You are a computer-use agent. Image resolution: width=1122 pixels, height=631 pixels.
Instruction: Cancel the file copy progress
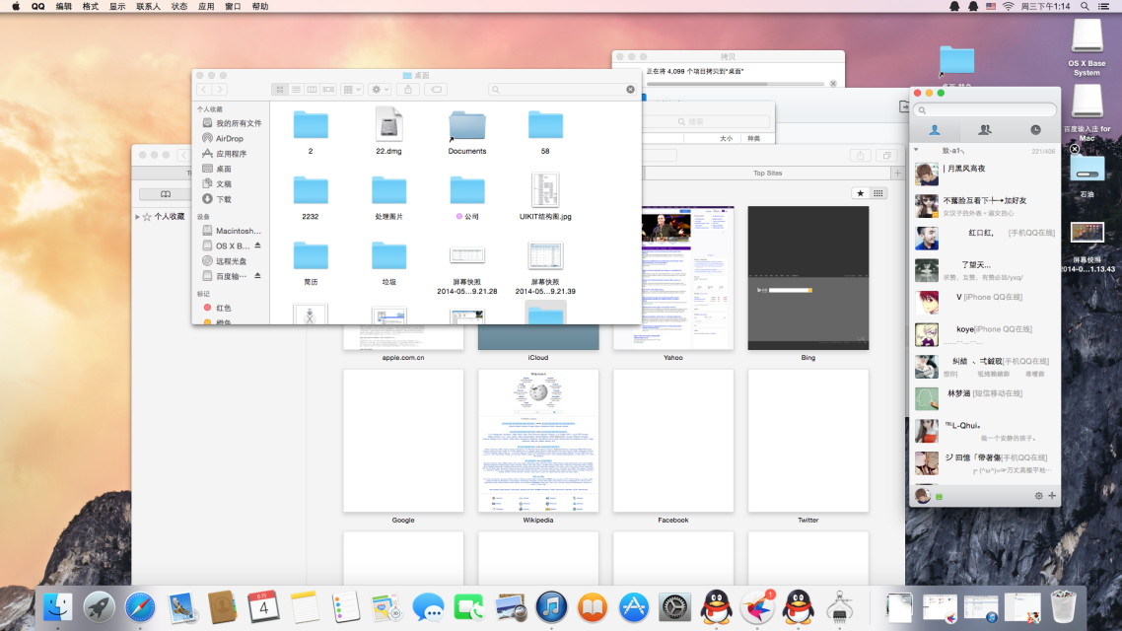tap(833, 84)
